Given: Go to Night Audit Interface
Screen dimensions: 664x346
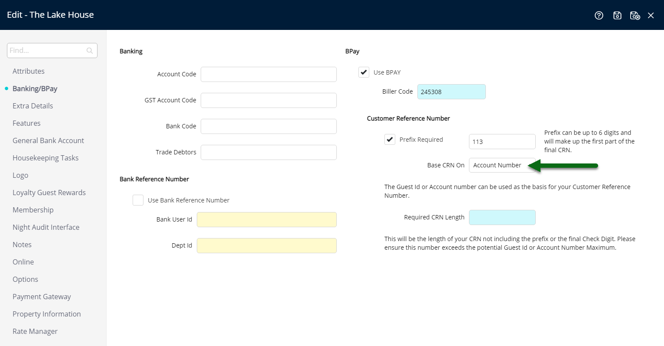Looking at the screenshot, I should pyautogui.click(x=46, y=227).
